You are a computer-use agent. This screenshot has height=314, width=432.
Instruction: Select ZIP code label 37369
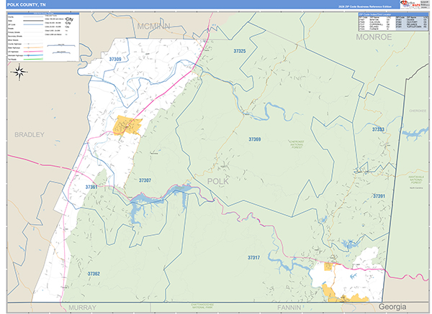tap(255, 139)
